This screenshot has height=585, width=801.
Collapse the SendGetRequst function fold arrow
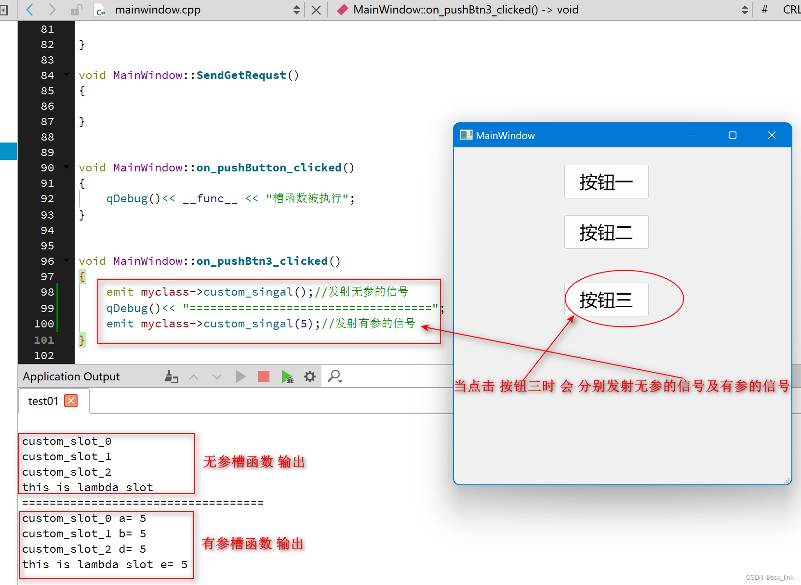click(67, 75)
